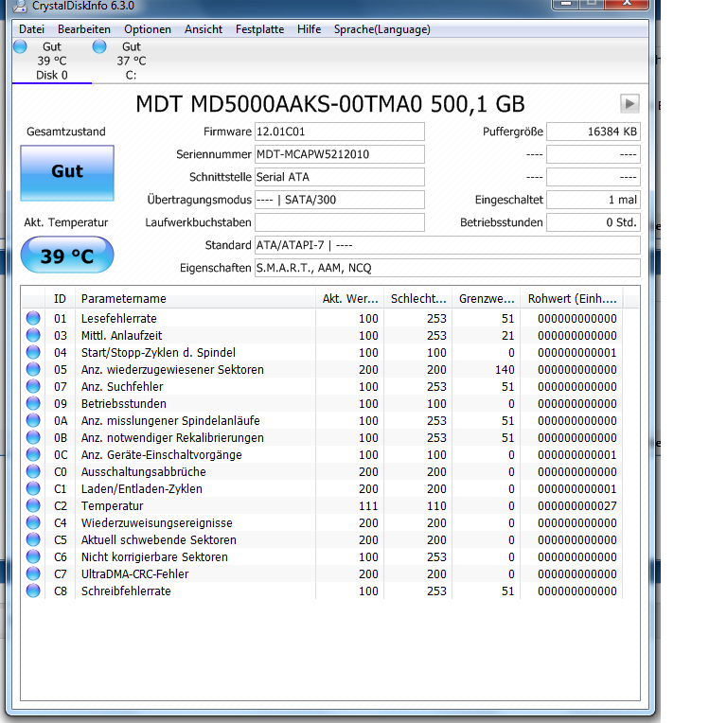Screen dimensions: 727x723
Task: Click status icon of Wiederzuweisungsereignisse row
Action: (33, 522)
